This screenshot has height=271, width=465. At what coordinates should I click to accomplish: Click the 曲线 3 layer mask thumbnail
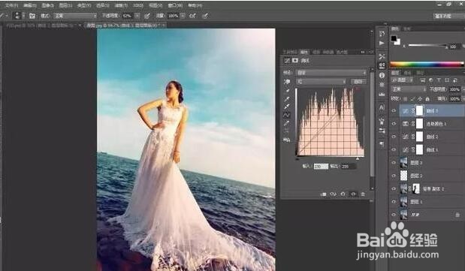(419, 110)
